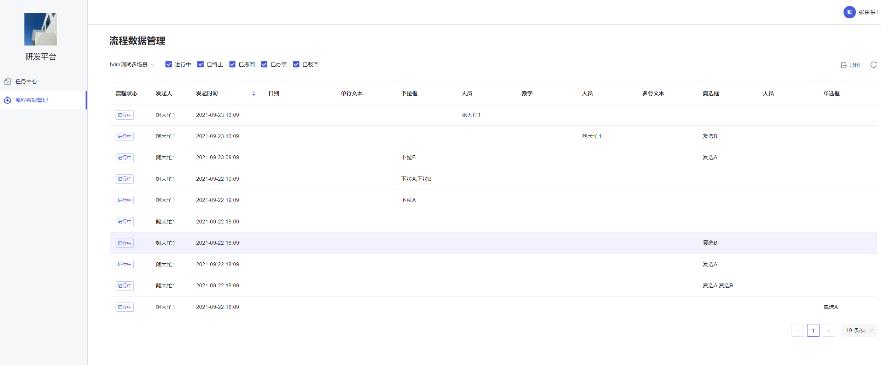The height and width of the screenshot is (365, 881).
Task: Click the 日期 column header
Action: 274,94
